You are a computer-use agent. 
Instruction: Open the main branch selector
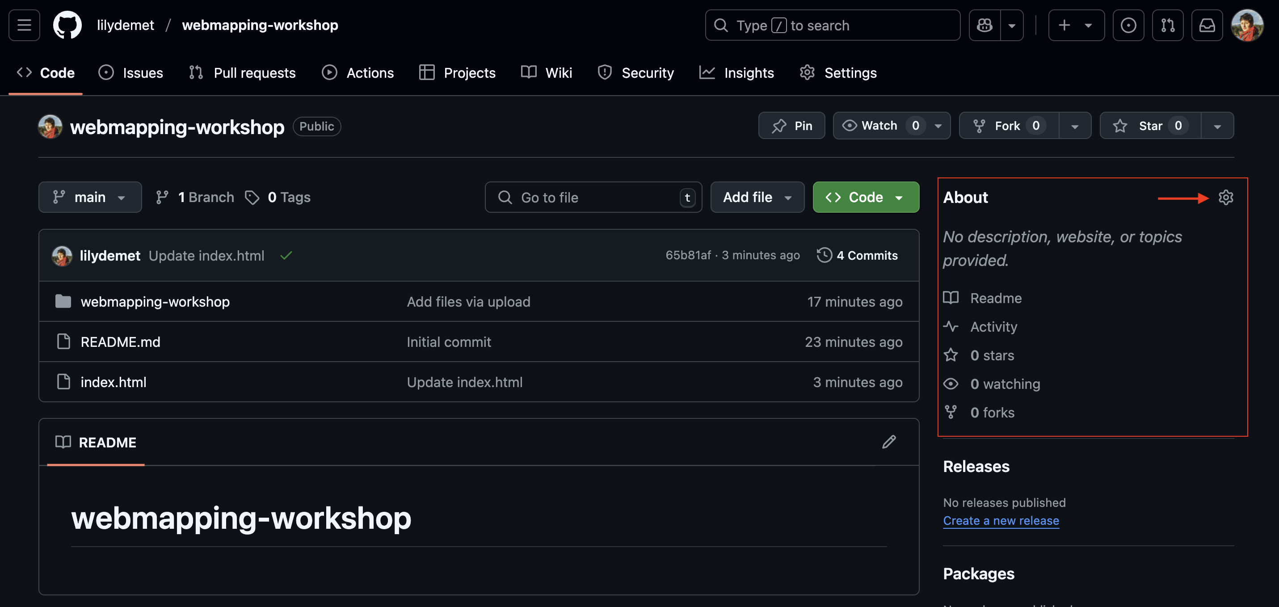click(x=90, y=197)
